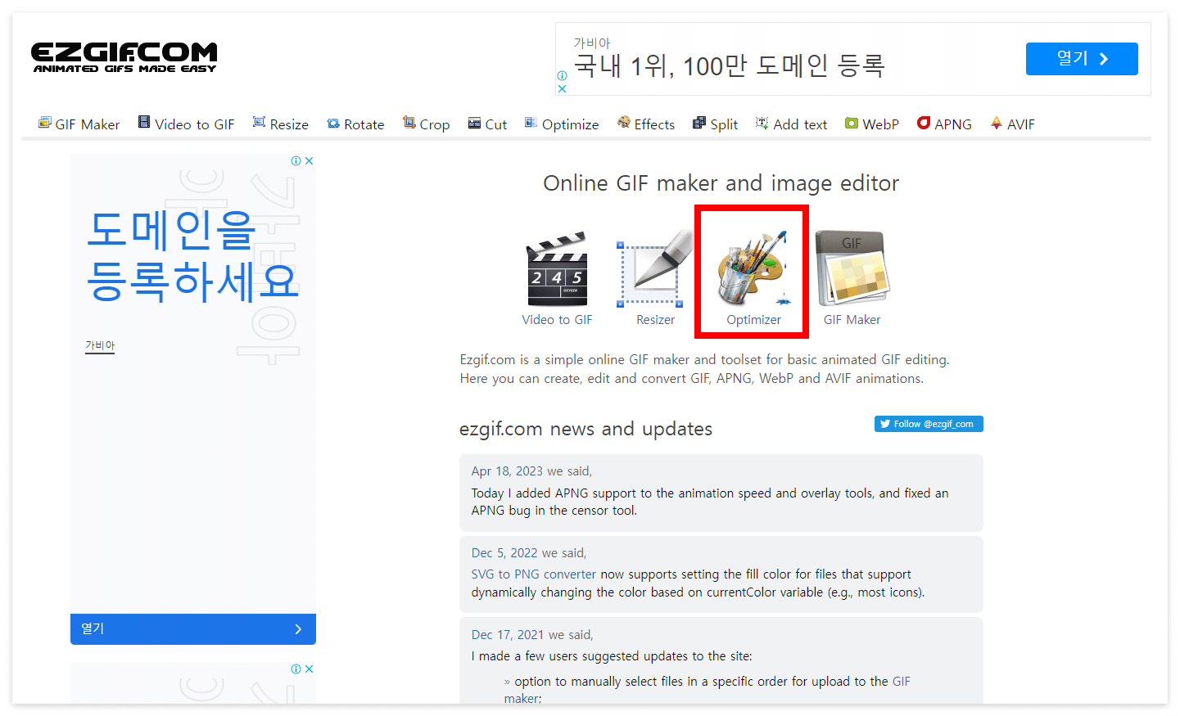Open the Add text menu item

pos(791,124)
